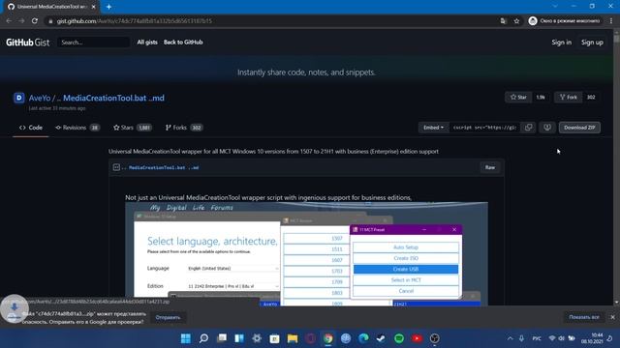Viewport: 620px width, 348px height.
Task: Open Steam from the taskbar
Action: pos(381,338)
